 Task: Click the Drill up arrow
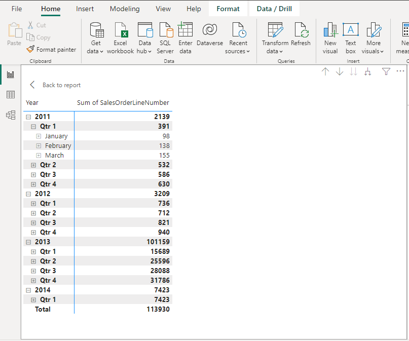[x=325, y=71]
